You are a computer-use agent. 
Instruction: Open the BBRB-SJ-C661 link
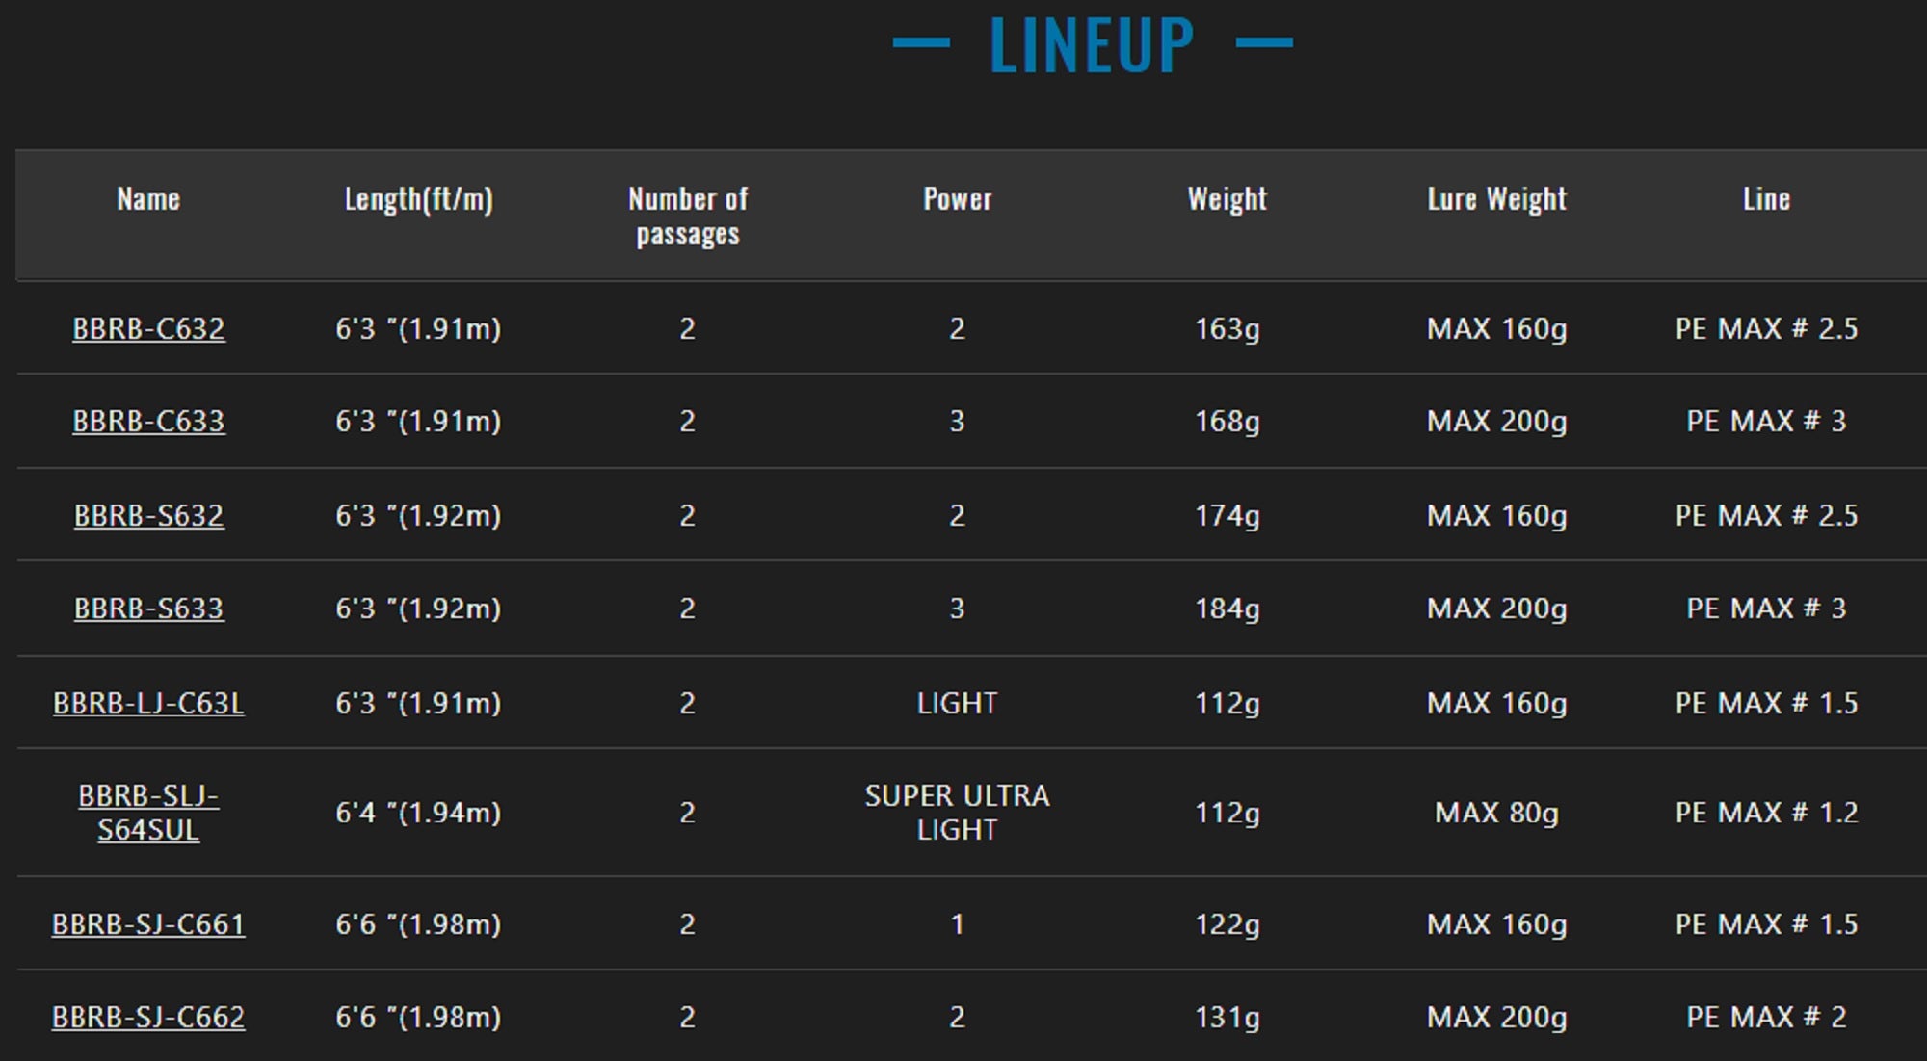point(148,924)
